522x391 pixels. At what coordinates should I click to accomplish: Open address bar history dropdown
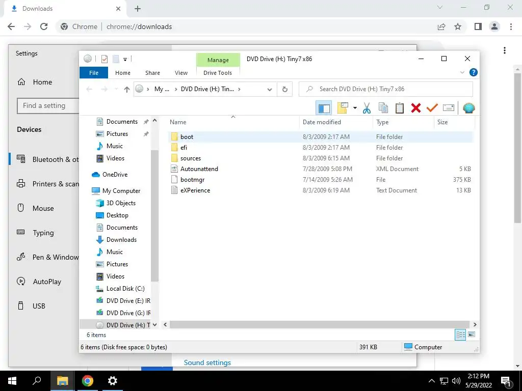[270, 89]
